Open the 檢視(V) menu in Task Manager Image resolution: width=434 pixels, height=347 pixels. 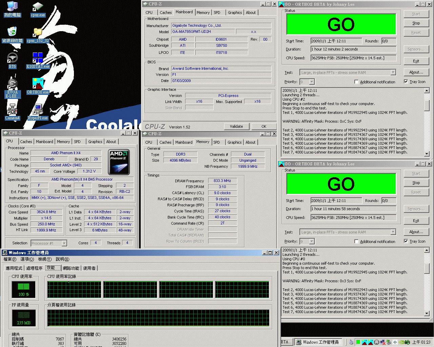coord(44,259)
